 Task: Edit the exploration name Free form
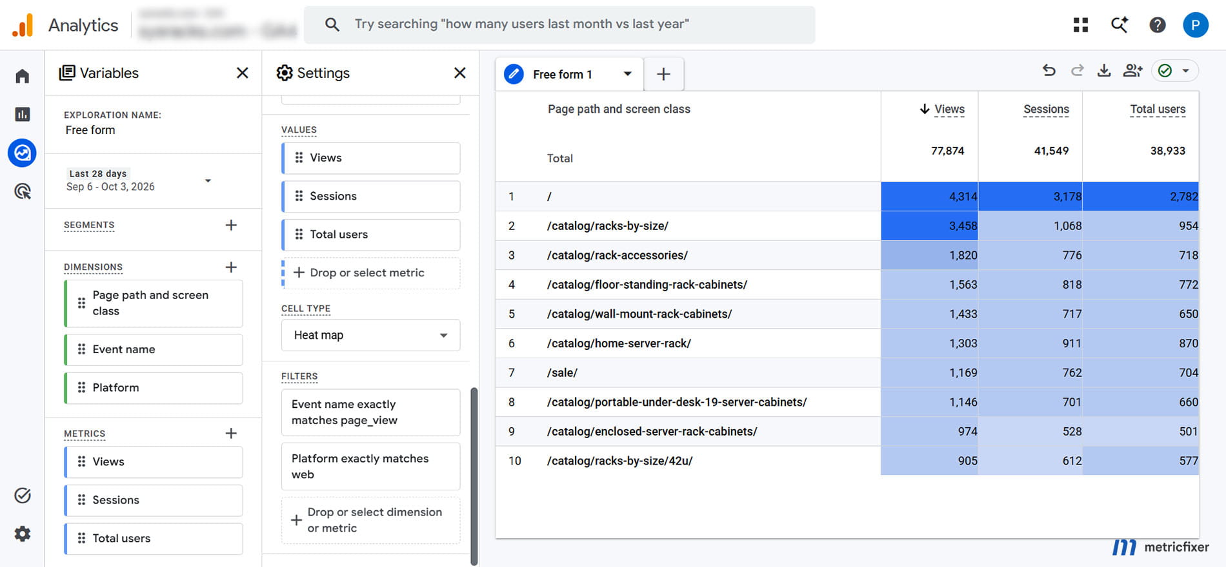pyautogui.click(x=90, y=130)
